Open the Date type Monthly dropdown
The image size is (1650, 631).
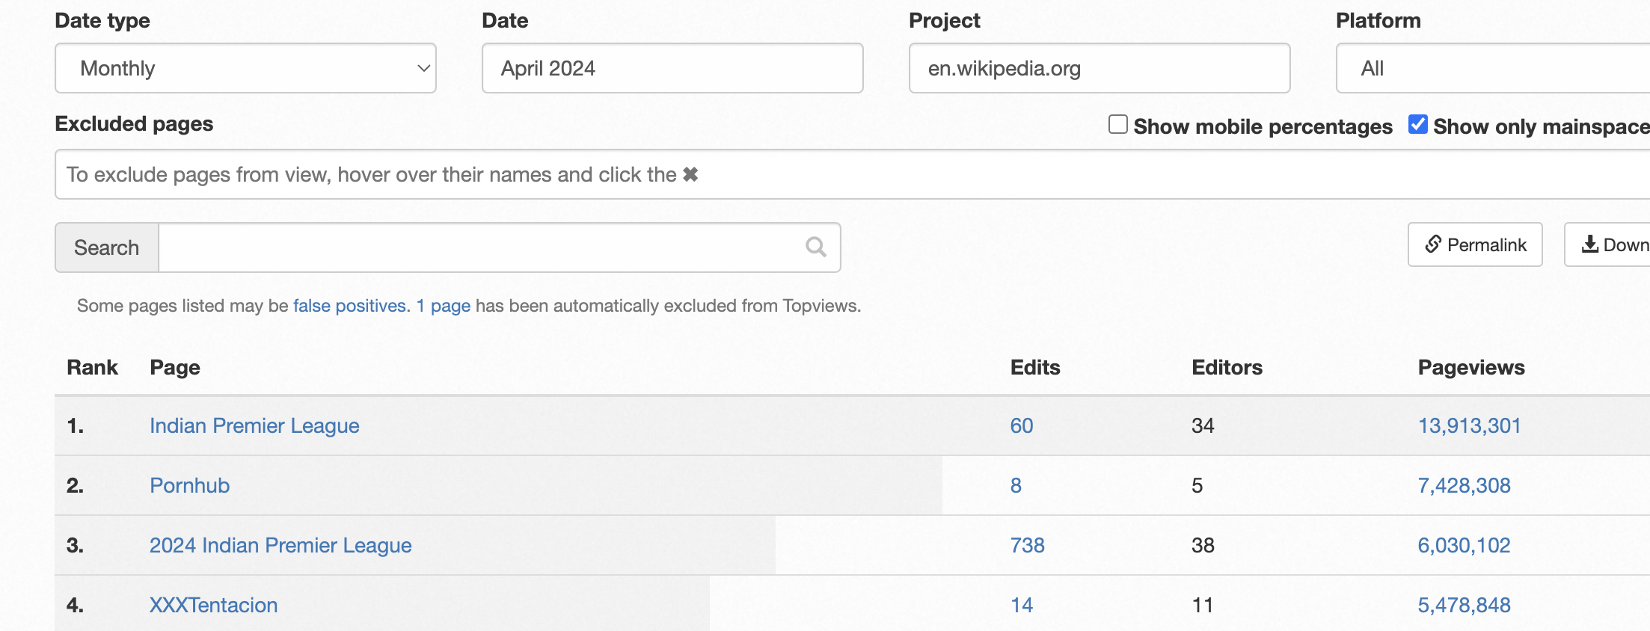pos(245,68)
